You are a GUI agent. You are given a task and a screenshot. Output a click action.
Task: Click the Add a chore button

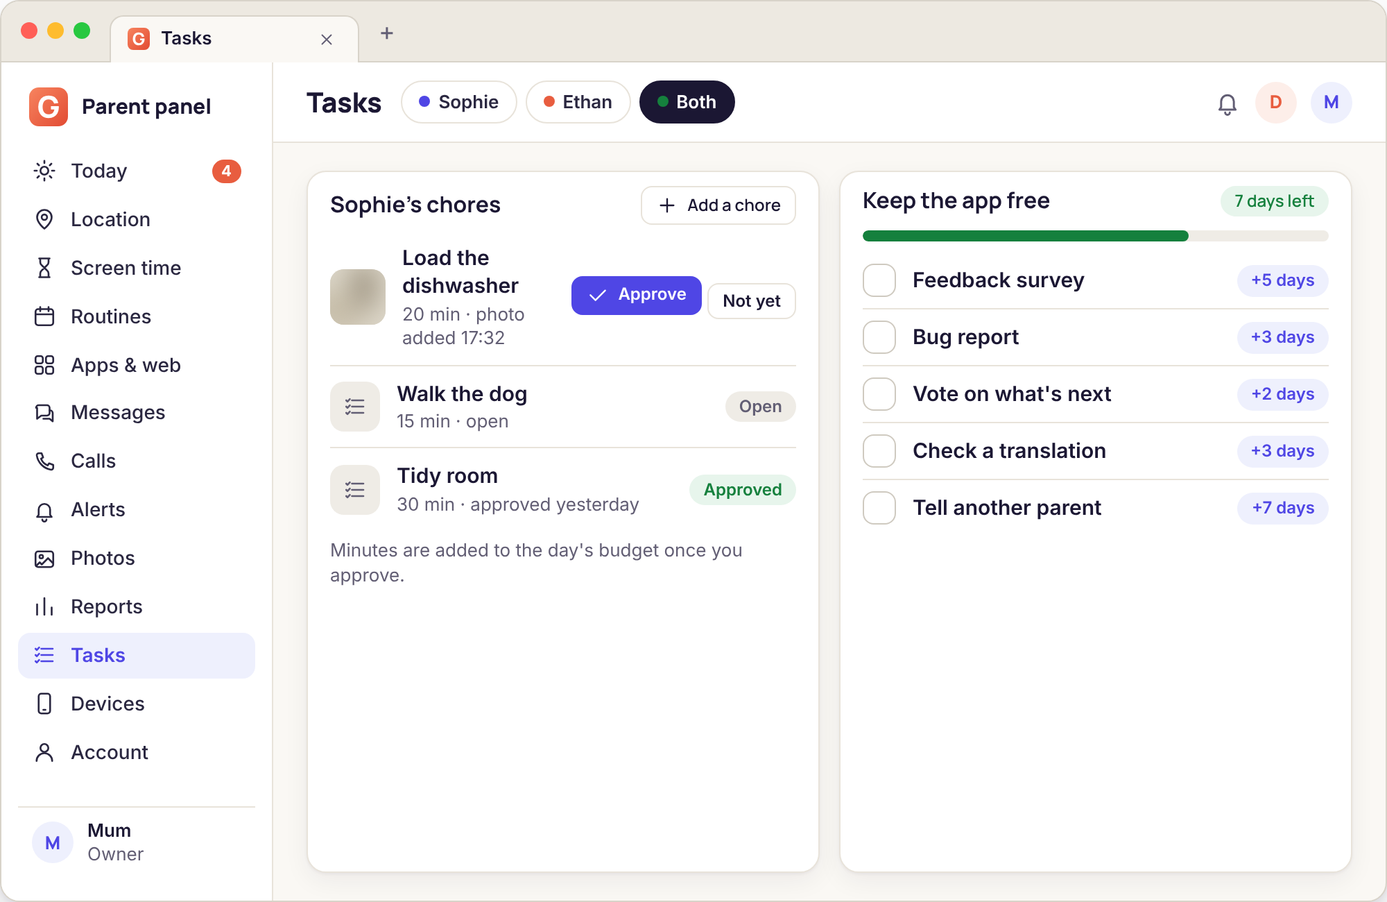(718, 205)
